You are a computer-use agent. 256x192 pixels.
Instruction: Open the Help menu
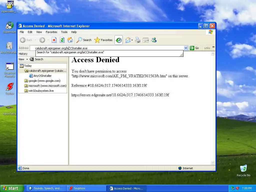tap(74, 32)
